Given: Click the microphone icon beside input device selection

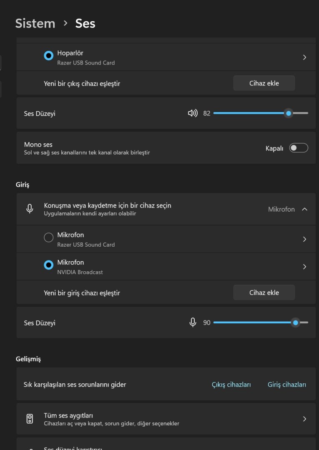Looking at the screenshot, I should click(30, 209).
